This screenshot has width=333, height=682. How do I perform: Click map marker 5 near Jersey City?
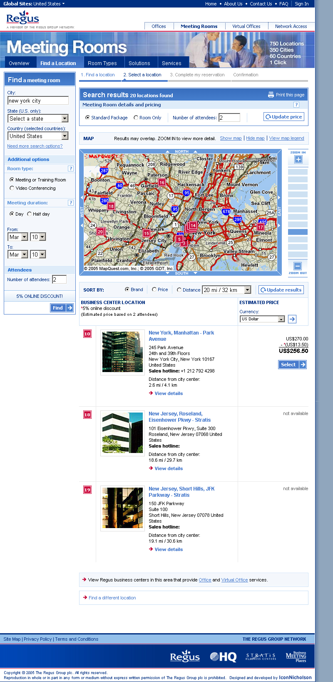point(179,239)
